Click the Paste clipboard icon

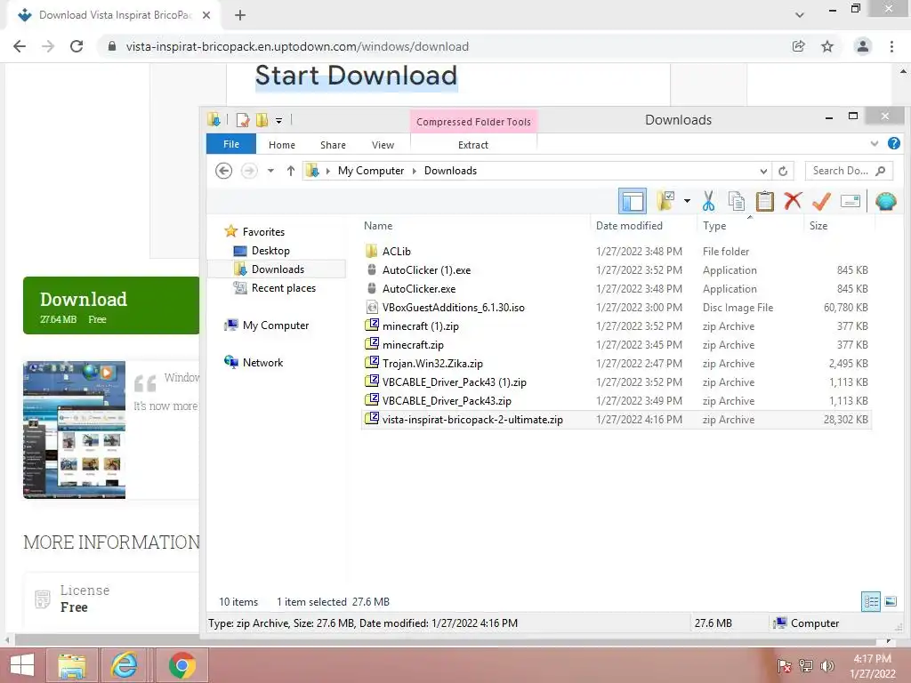[764, 202]
